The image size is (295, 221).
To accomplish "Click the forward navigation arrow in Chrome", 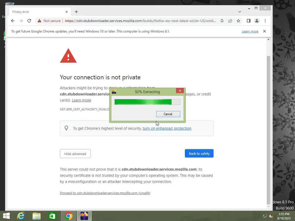I will [21, 21].
